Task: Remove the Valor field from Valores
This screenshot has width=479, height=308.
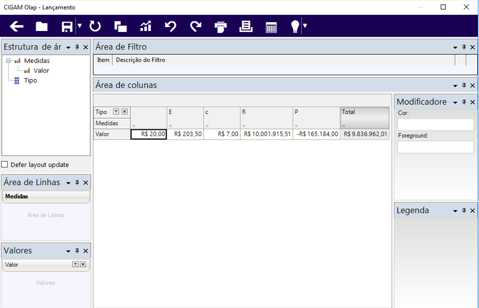Action: 83,264
